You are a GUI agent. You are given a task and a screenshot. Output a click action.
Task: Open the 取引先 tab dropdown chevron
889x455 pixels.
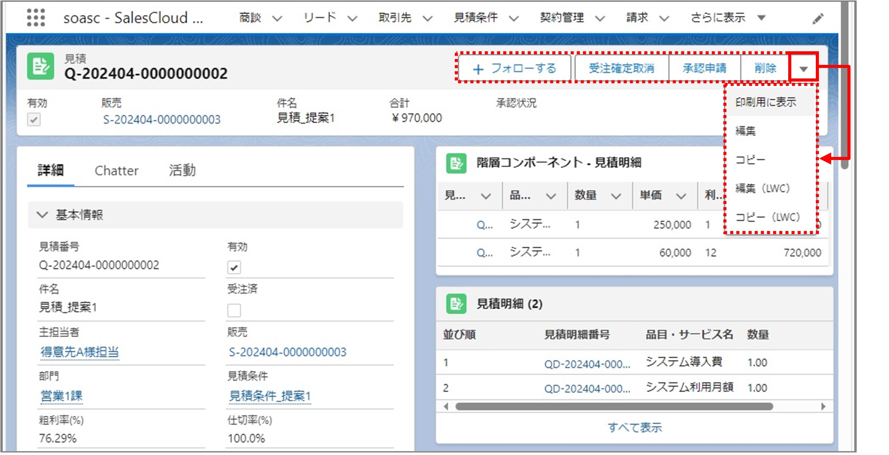coord(428,18)
